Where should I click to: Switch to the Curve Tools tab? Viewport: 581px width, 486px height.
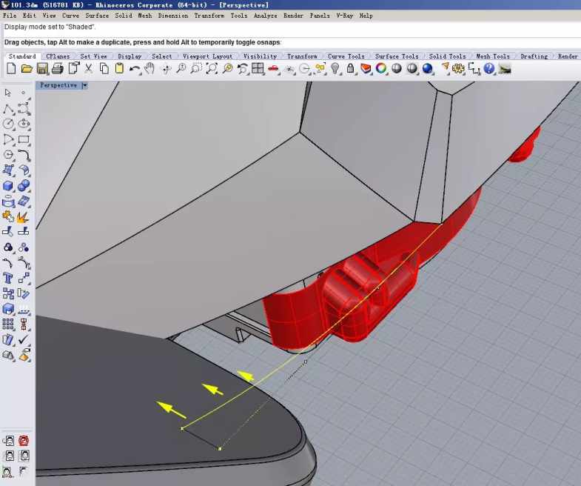(x=346, y=56)
